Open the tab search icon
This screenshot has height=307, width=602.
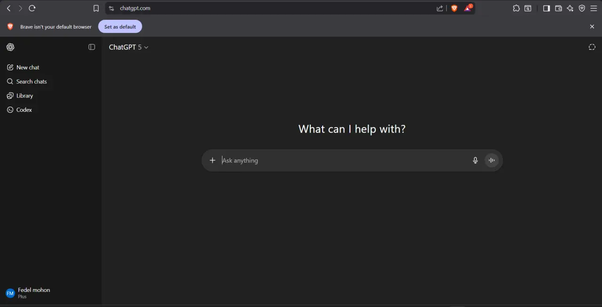[x=528, y=8]
